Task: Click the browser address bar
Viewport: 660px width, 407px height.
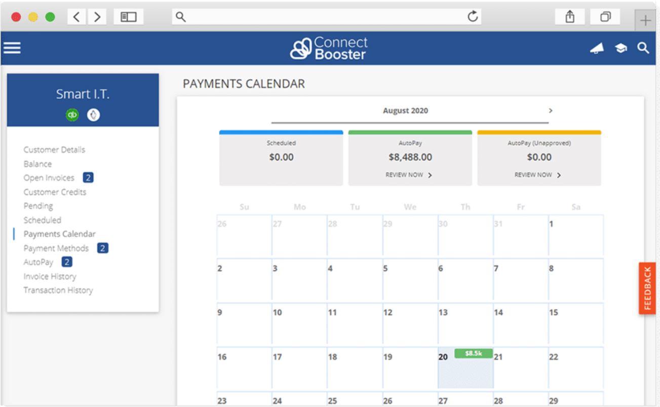Action: point(324,17)
